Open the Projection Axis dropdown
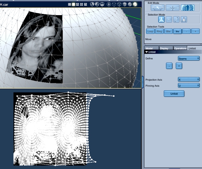The height and width of the screenshot is (169, 202). (x=189, y=80)
